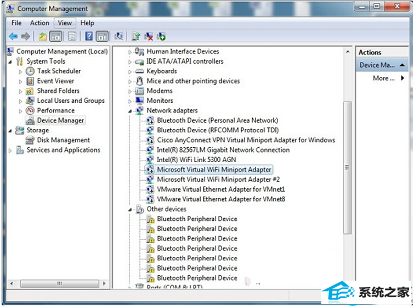Collapse the Network adapters category

pos(130,111)
